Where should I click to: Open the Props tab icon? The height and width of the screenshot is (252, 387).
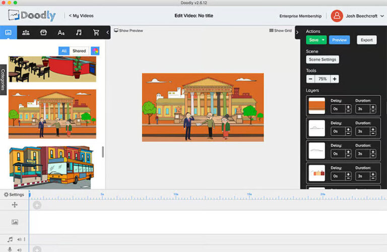43,32
